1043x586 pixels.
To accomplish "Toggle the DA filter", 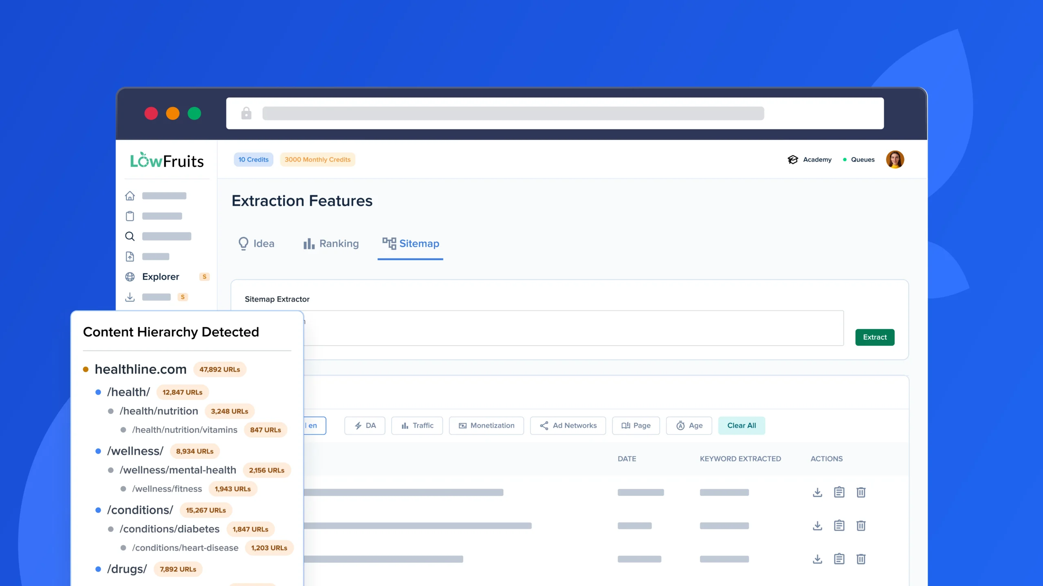I will (x=365, y=425).
